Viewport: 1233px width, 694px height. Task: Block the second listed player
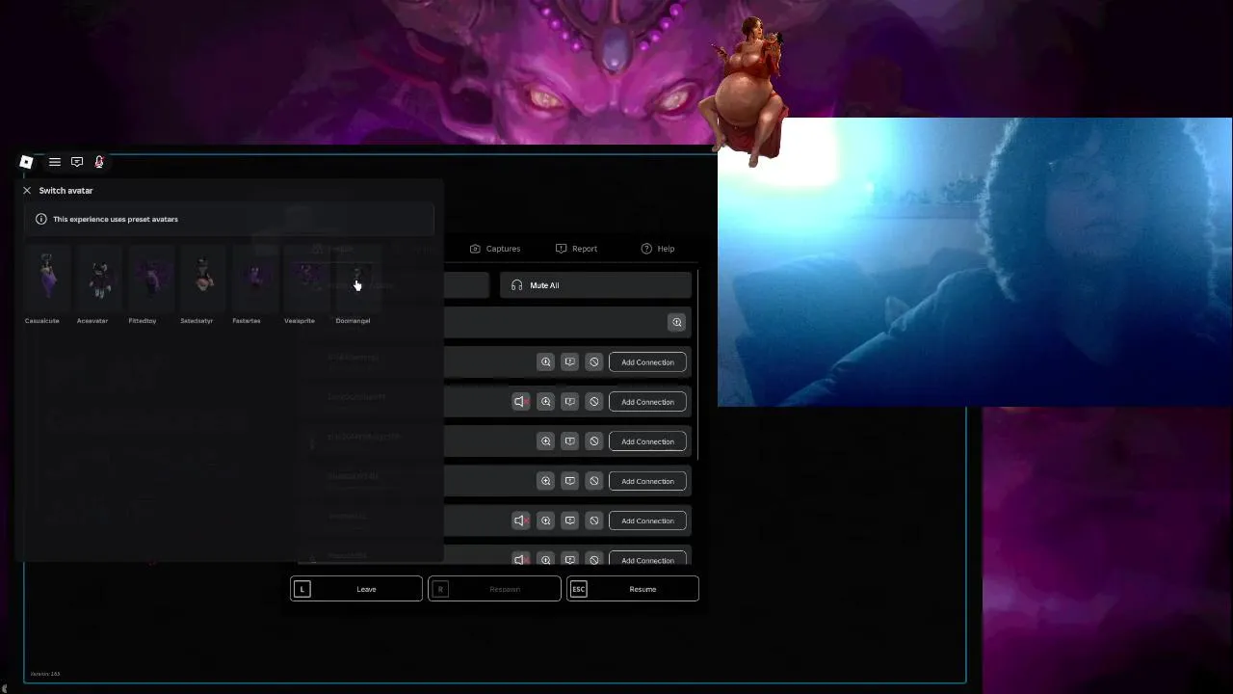[594, 402]
